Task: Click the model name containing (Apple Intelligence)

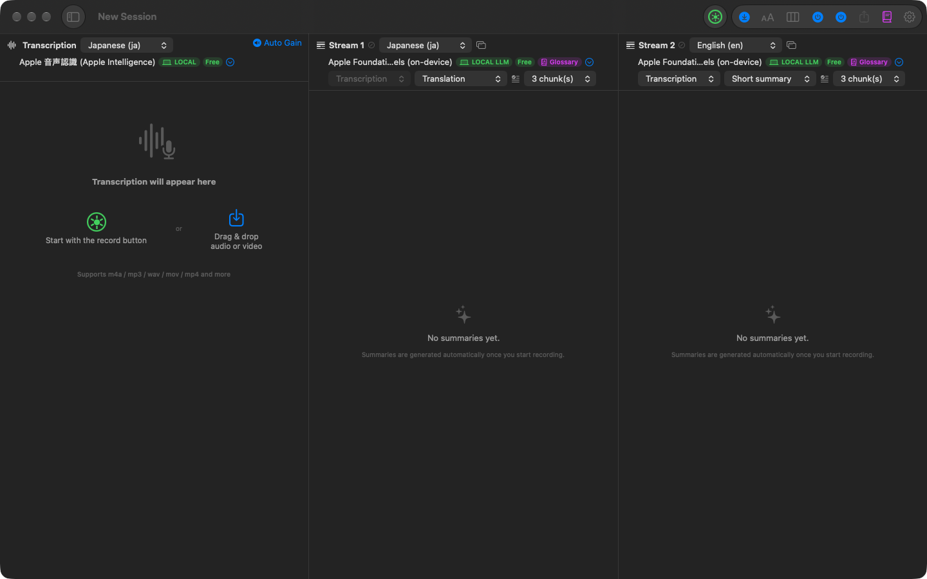Action: [87, 62]
